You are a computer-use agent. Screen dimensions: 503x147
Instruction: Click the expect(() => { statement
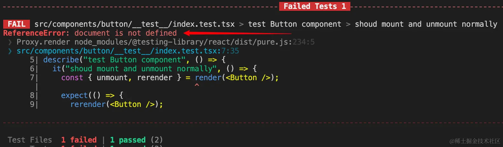click(x=92, y=95)
